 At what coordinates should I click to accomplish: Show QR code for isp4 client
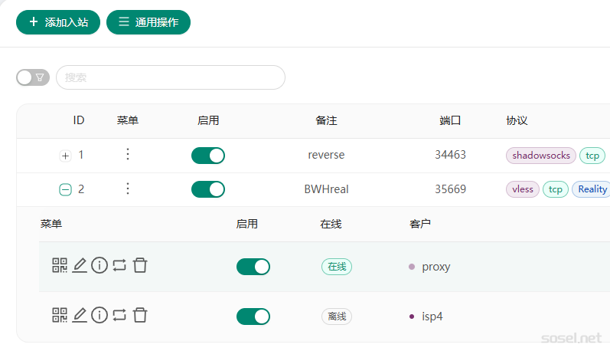pos(60,315)
